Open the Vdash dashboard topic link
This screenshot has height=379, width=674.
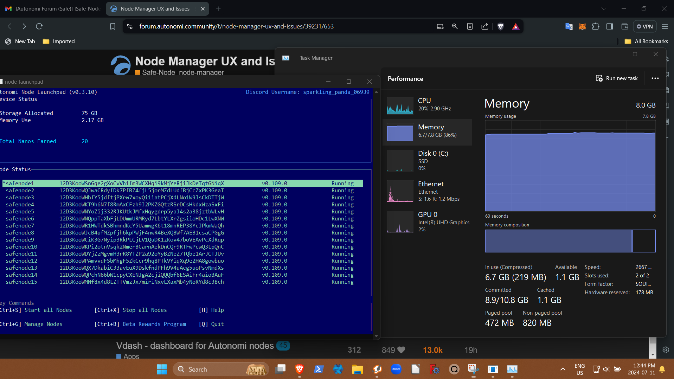[195, 346]
